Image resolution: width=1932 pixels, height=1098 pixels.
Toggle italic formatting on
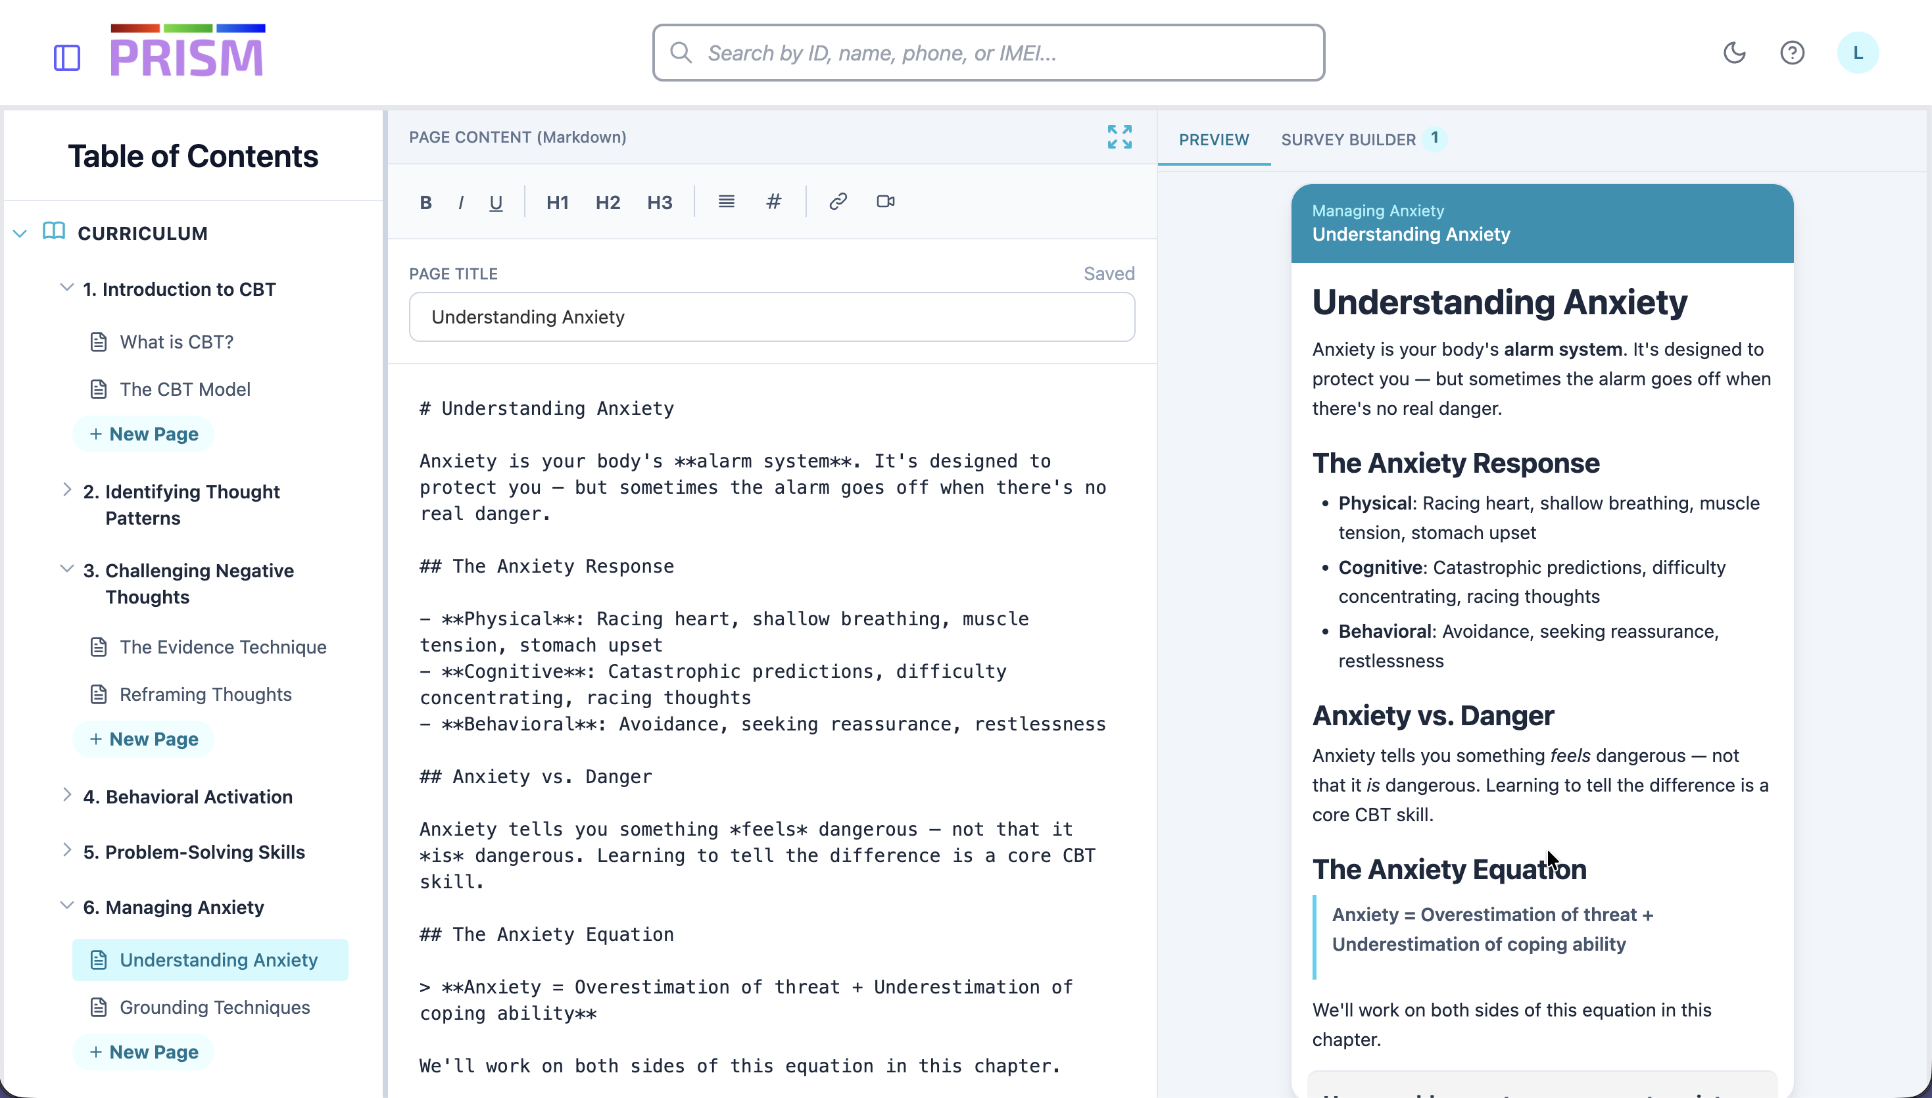[460, 201]
